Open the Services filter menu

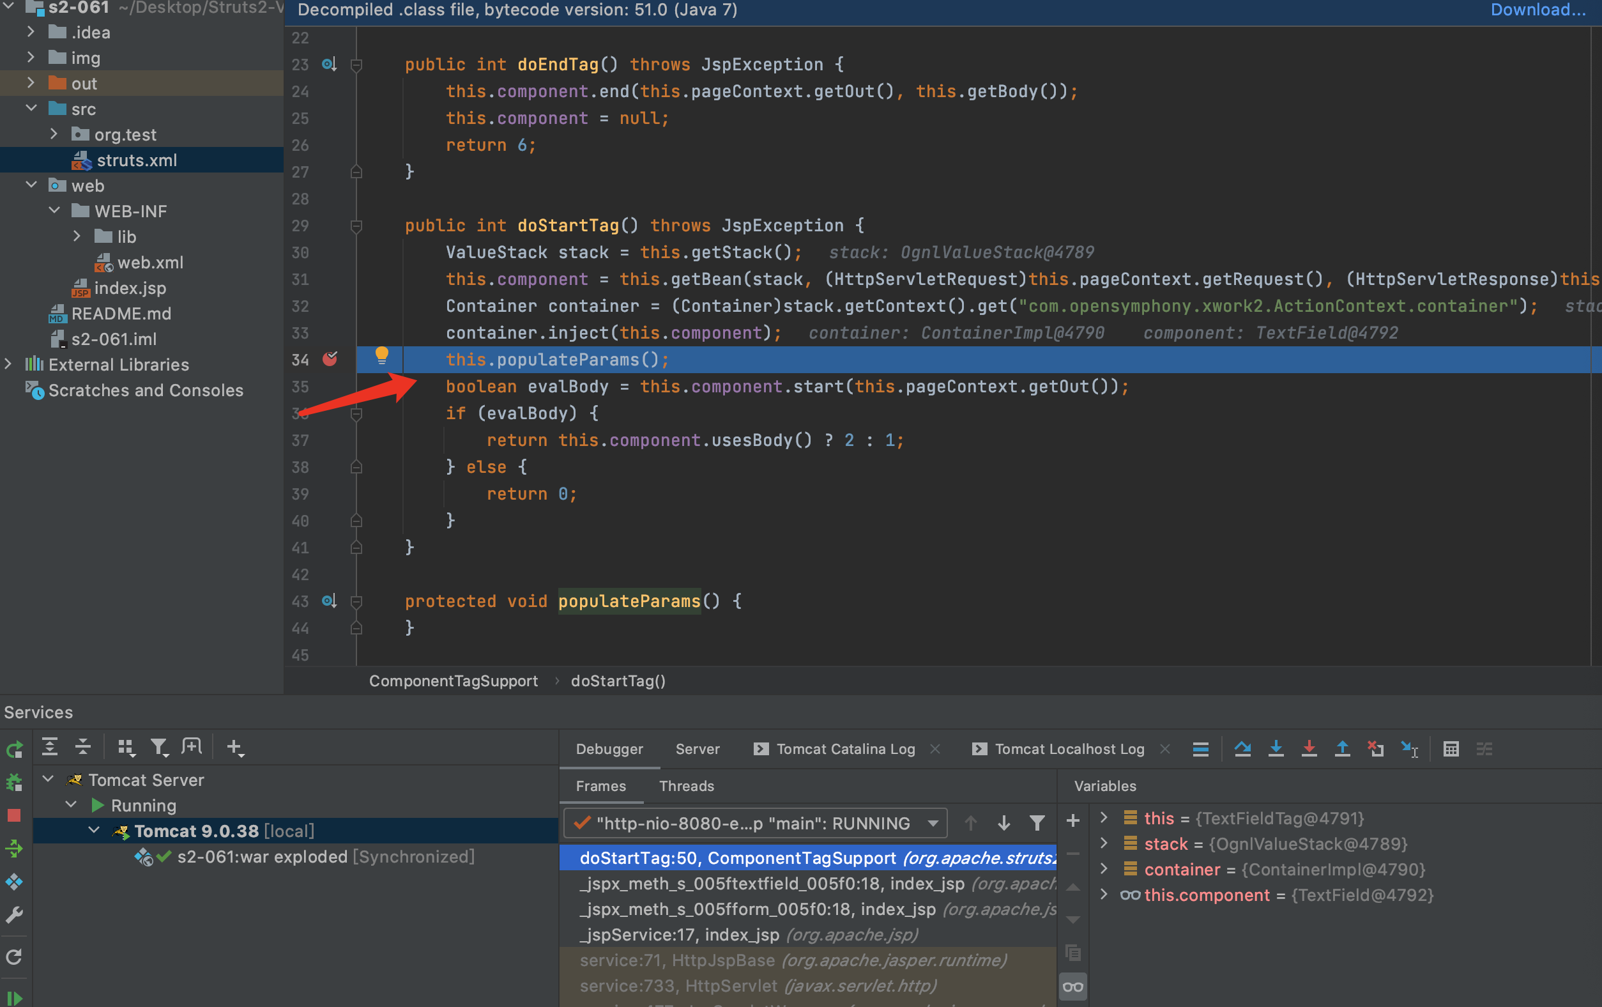tap(158, 748)
